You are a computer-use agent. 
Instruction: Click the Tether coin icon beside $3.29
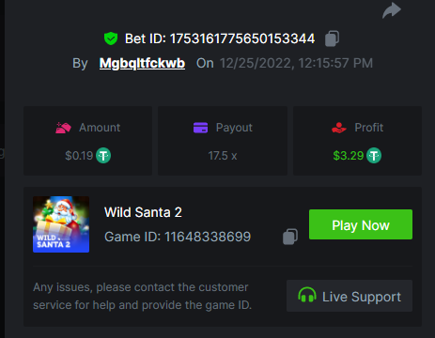pyautogui.click(x=374, y=156)
